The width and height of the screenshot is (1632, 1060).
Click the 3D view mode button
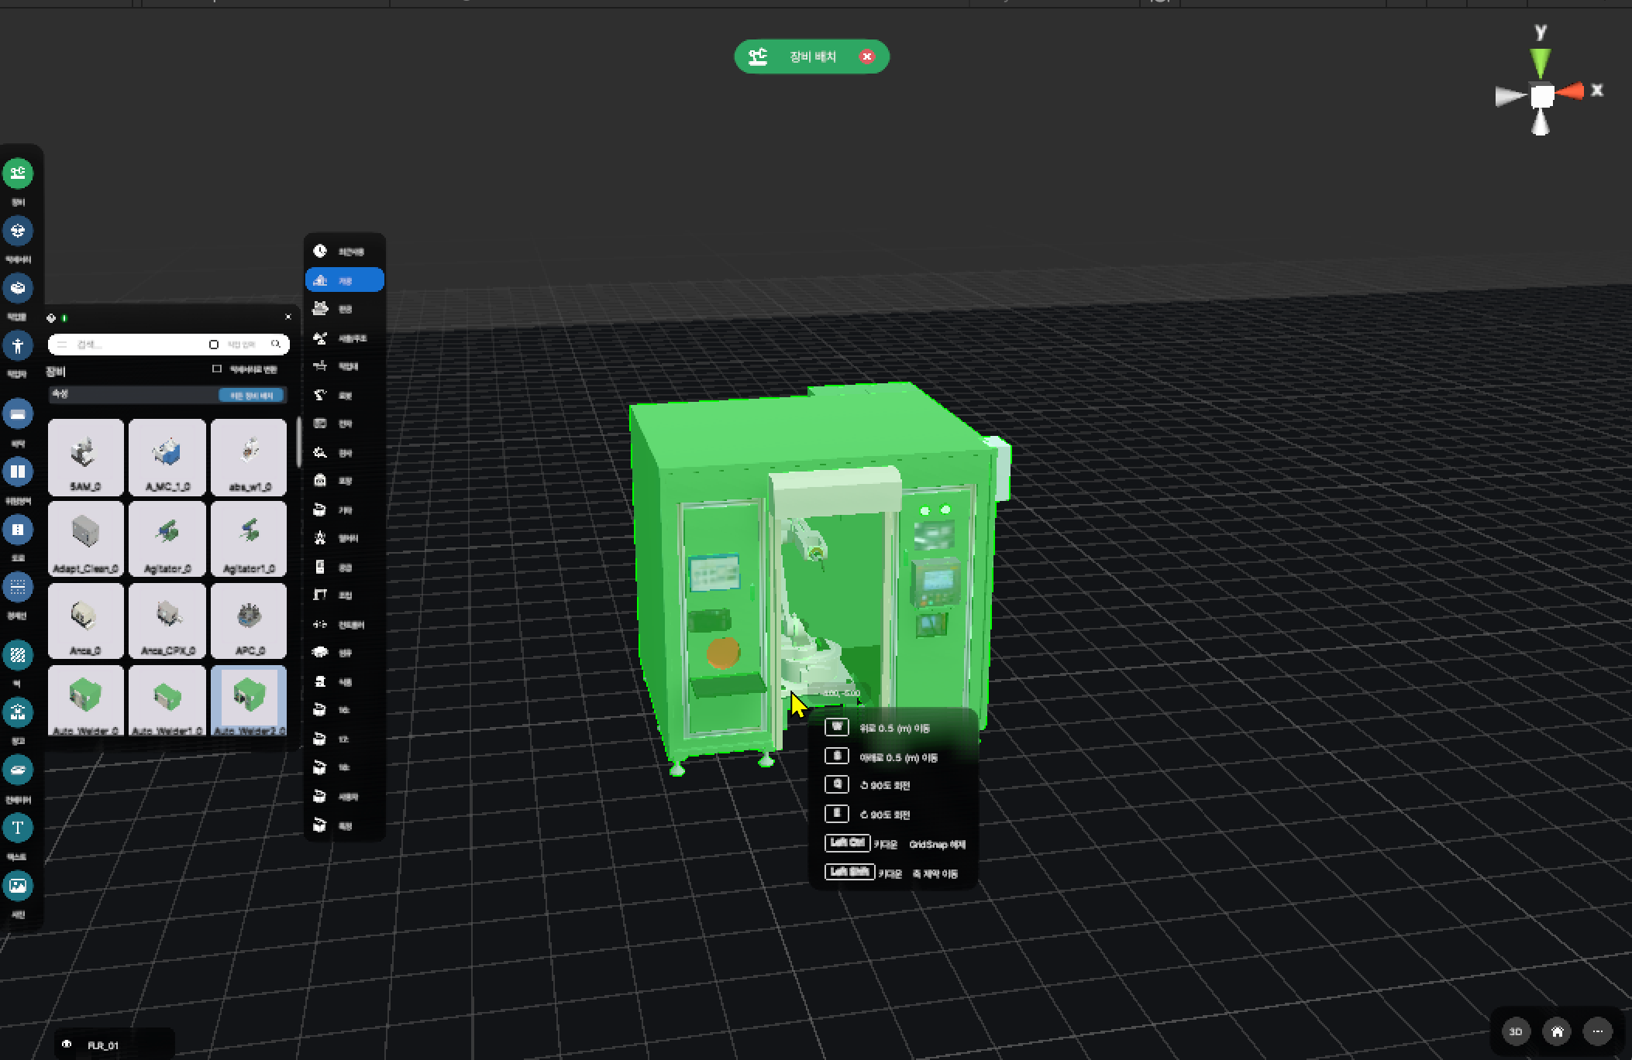[x=1516, y=1031]
